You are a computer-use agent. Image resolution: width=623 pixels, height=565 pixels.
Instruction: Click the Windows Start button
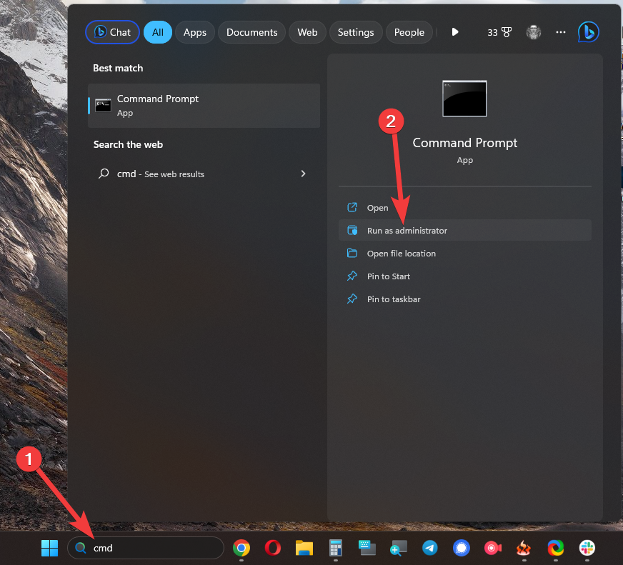tap(49, 548)
